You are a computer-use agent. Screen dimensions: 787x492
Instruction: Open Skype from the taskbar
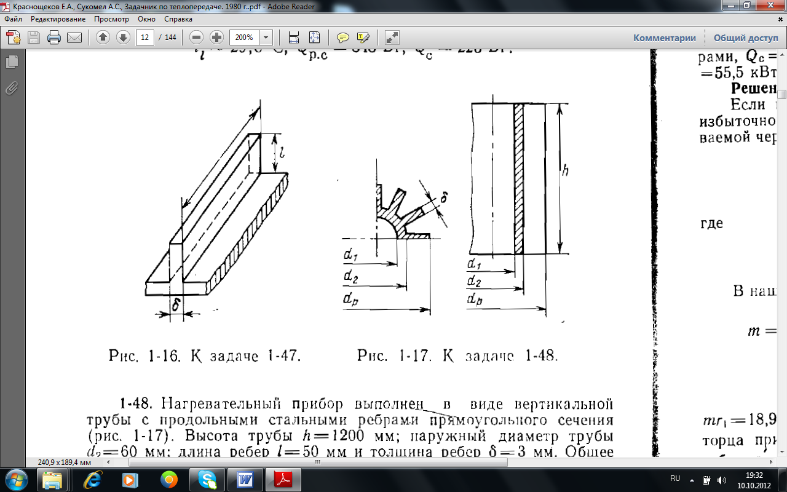click(207, 479)
